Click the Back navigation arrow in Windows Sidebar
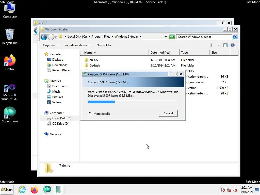 [44, 37]
